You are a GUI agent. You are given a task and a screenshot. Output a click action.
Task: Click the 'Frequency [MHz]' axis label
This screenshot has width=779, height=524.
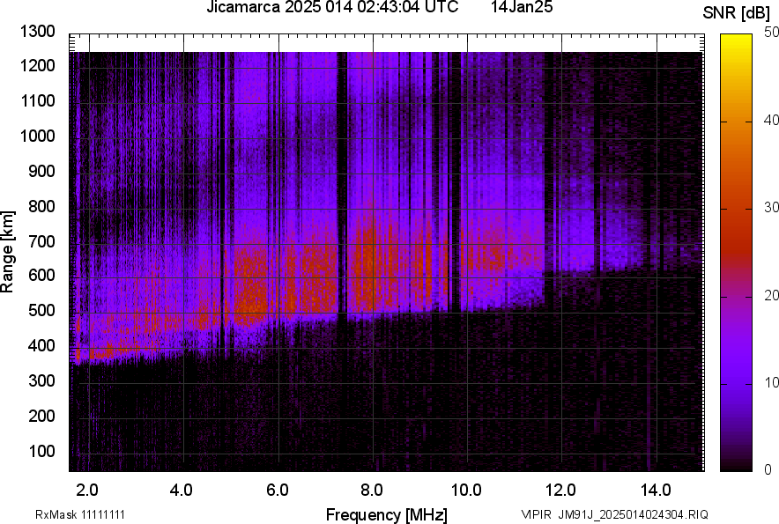tap(387, 514)
